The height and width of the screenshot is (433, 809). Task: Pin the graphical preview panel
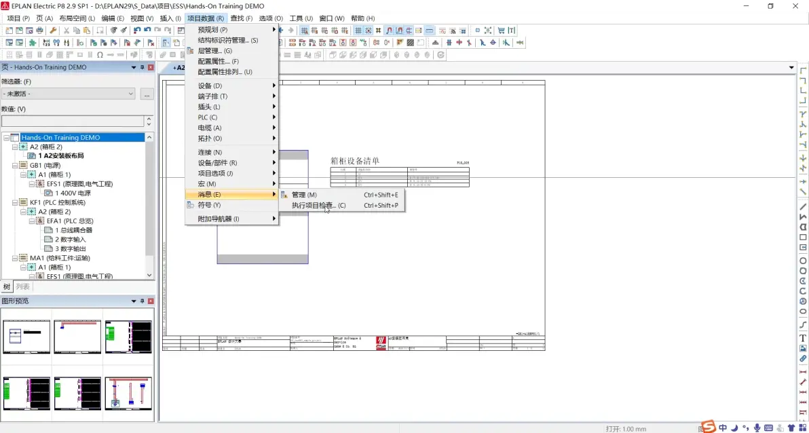tap(142, 301)
